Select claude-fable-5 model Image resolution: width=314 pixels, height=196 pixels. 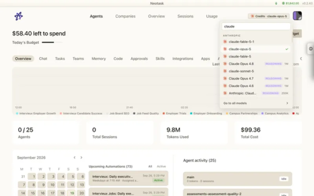[256, 56]
